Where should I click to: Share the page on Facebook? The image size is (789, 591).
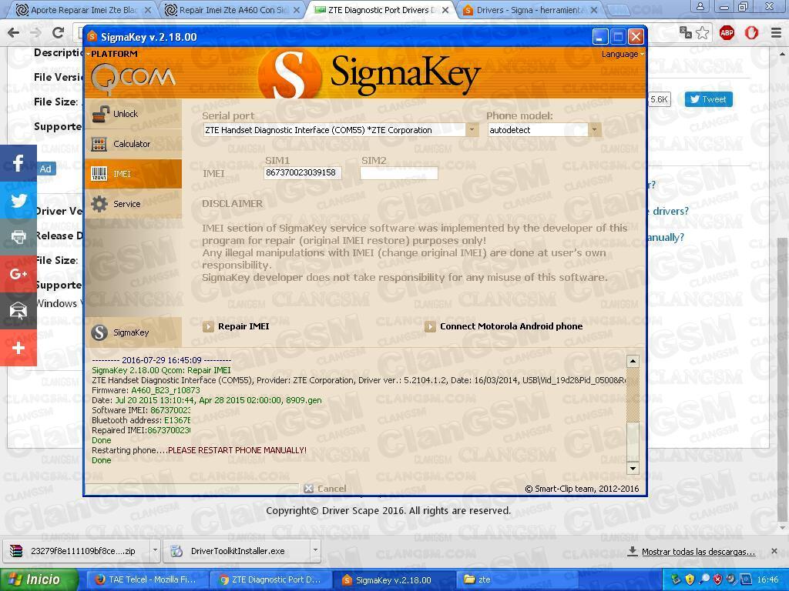coord(18,163)
